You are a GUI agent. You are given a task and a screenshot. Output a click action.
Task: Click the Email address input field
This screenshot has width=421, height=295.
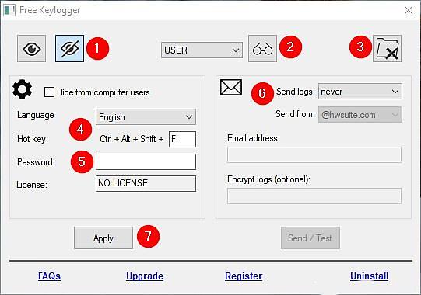point(314,154)
